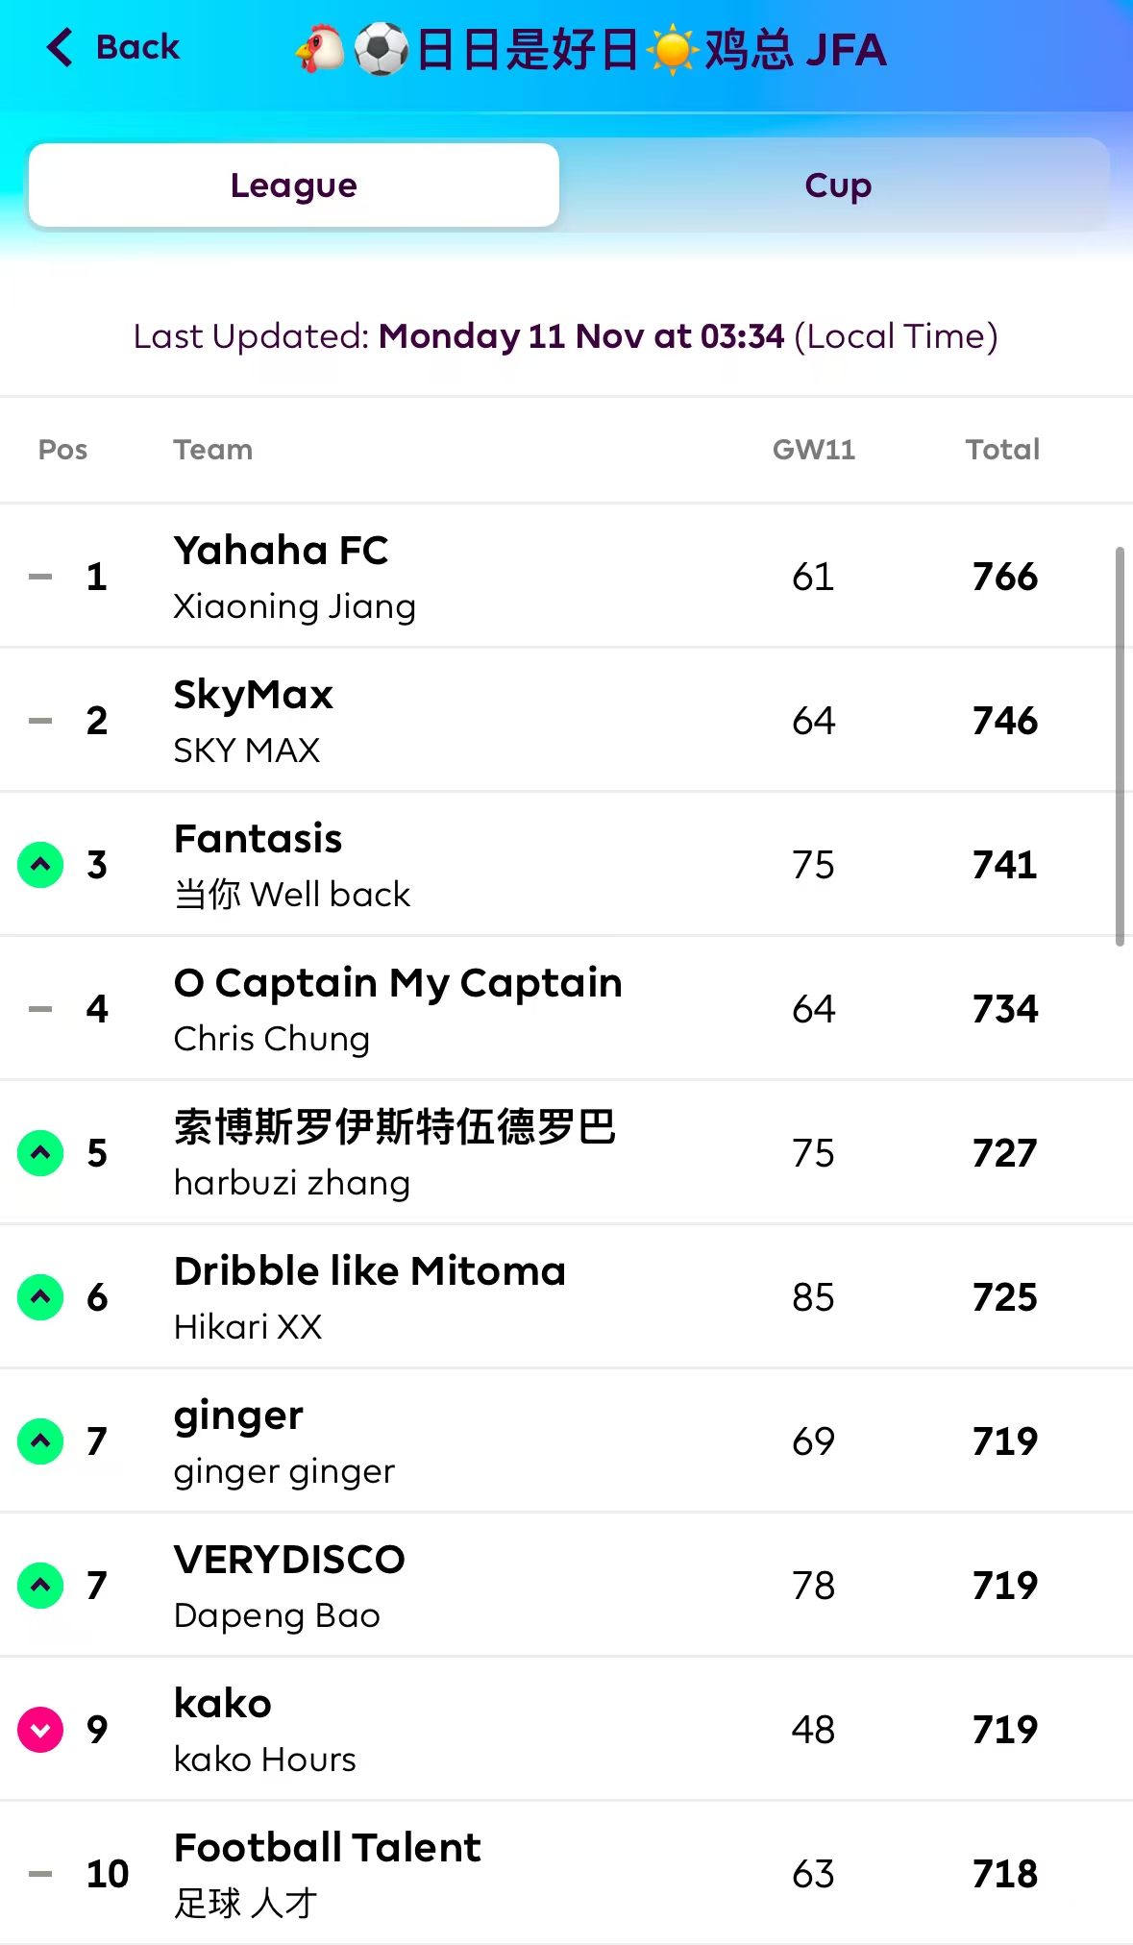Switch to the Cup tab

(x=838, y=185)
